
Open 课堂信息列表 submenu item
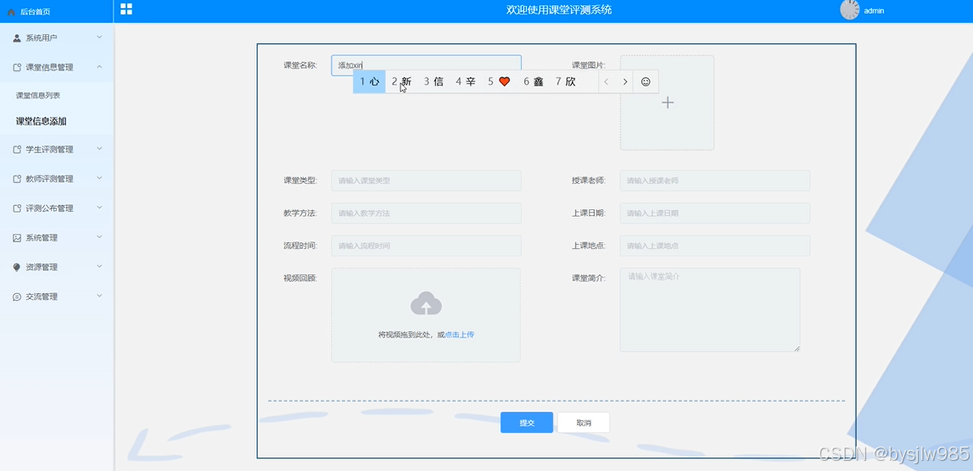38,96
